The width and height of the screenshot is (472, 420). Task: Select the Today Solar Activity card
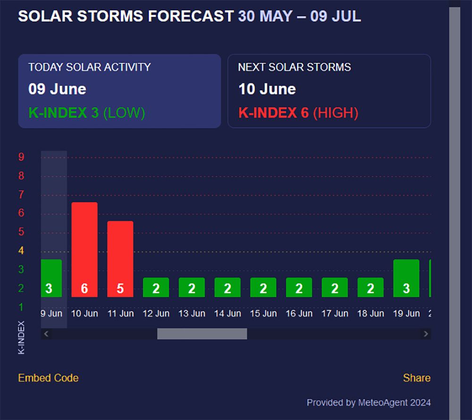[x=119, y=91]
